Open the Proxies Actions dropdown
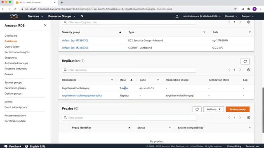Image resolution: width=264 pixels, height=148 pixels. 214,109
